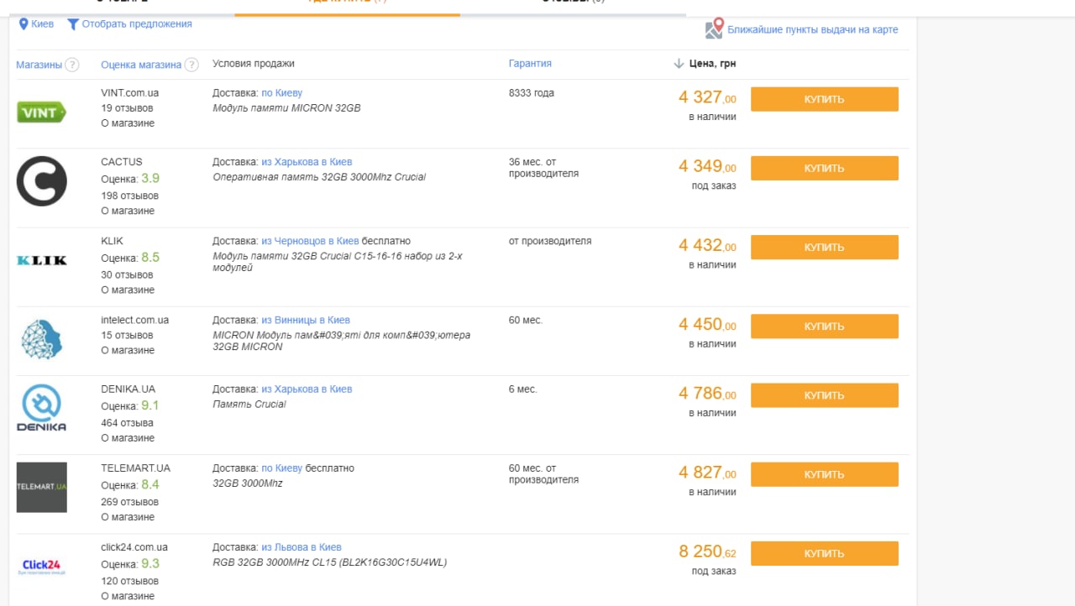The width and height of the screenshot is (1075, 606).
Task: Click the filter funnel icon for Отобрать предложения
Action: [x=73, y=24]
